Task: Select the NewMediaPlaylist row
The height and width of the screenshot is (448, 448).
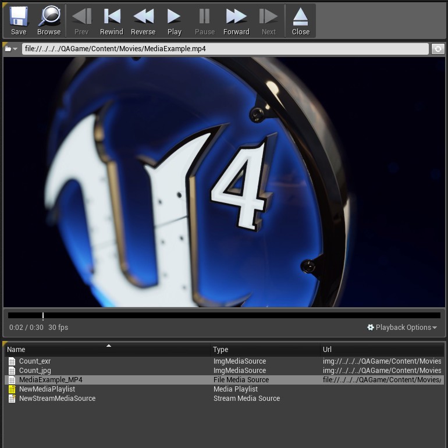Action: 224,389
